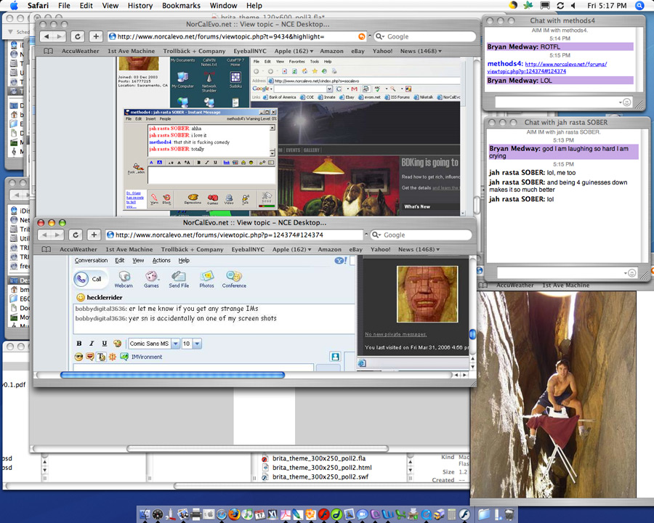Open Dreamweaver from the Dock
The width and height of the screenshot is (654, 523).
336,514
